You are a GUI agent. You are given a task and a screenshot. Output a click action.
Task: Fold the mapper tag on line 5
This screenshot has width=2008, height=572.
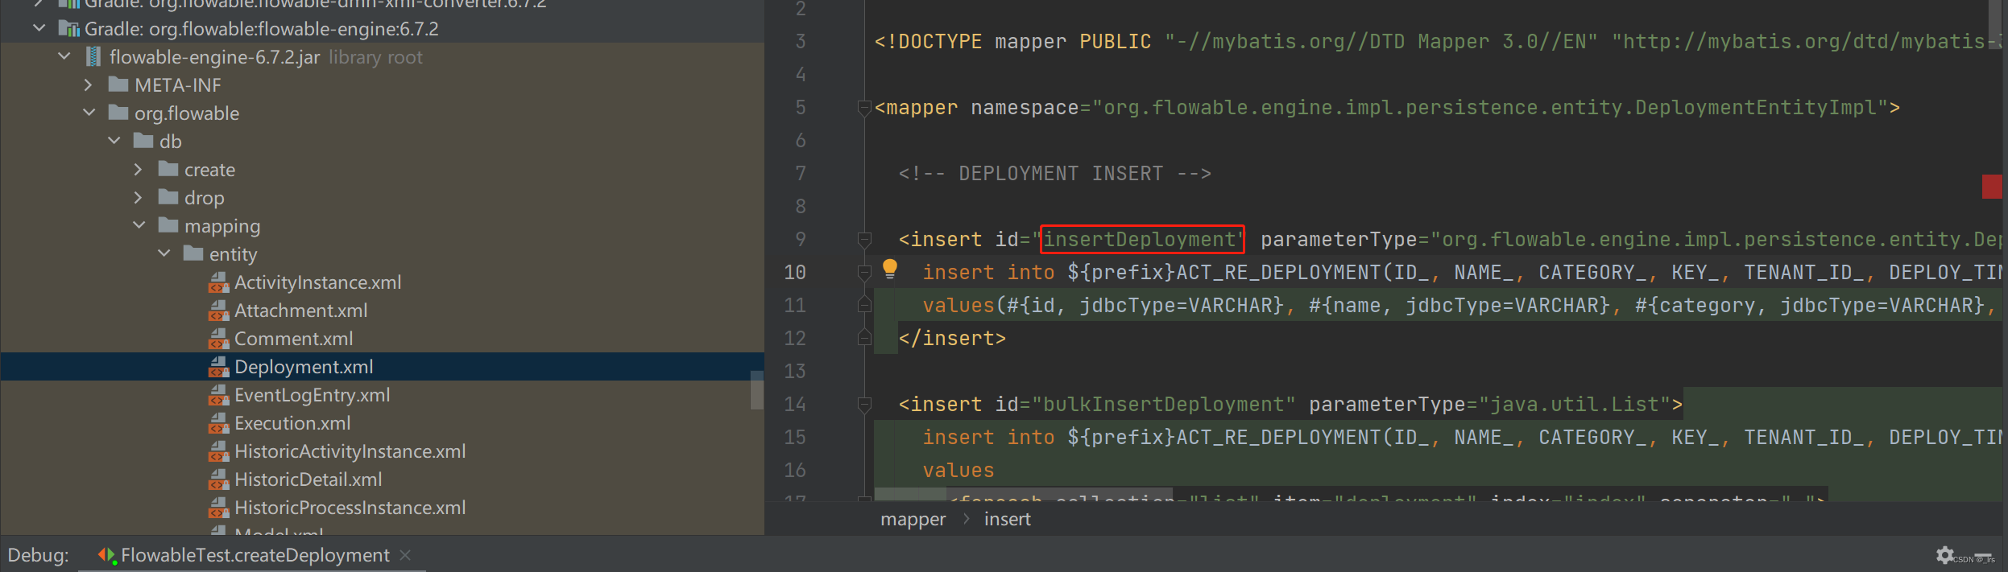(x=864, y=108)
